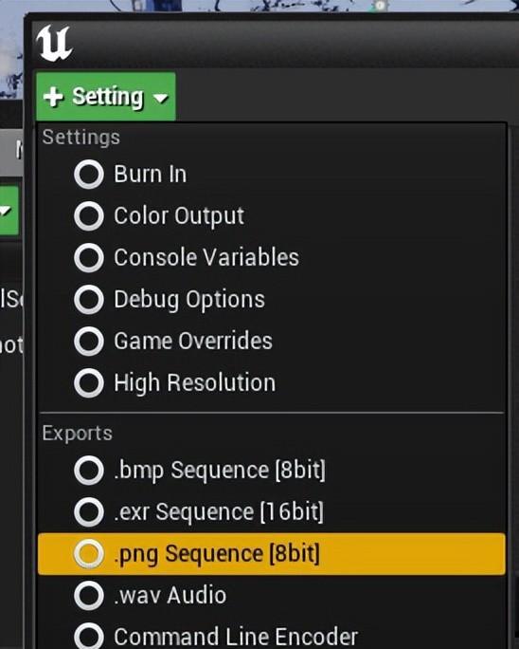Click the partially hidden green dropdown at left

[x=9, y=211]
